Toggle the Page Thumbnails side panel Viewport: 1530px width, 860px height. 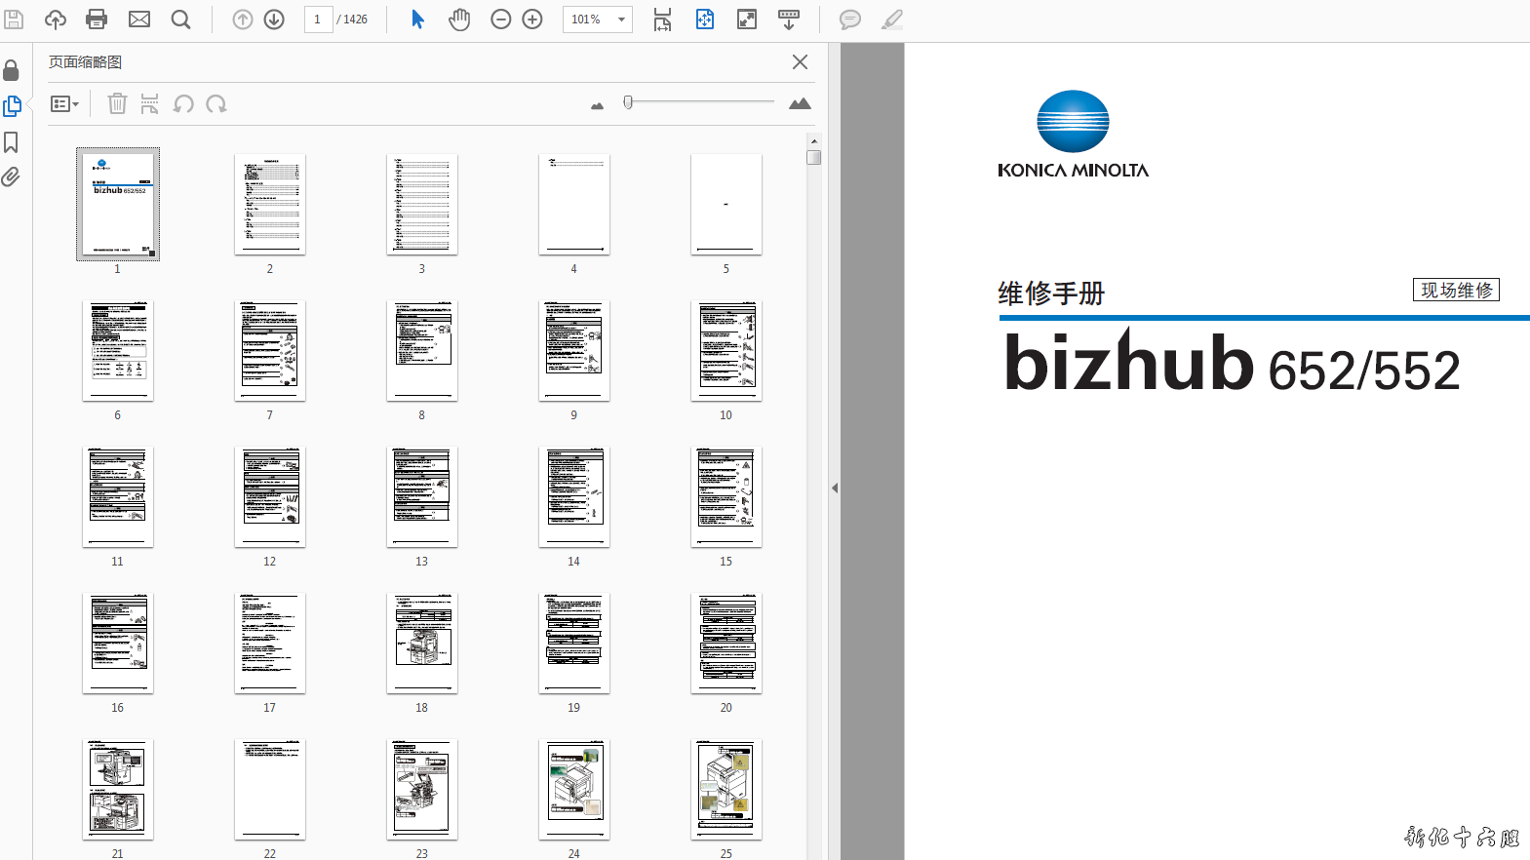(12, 106)
